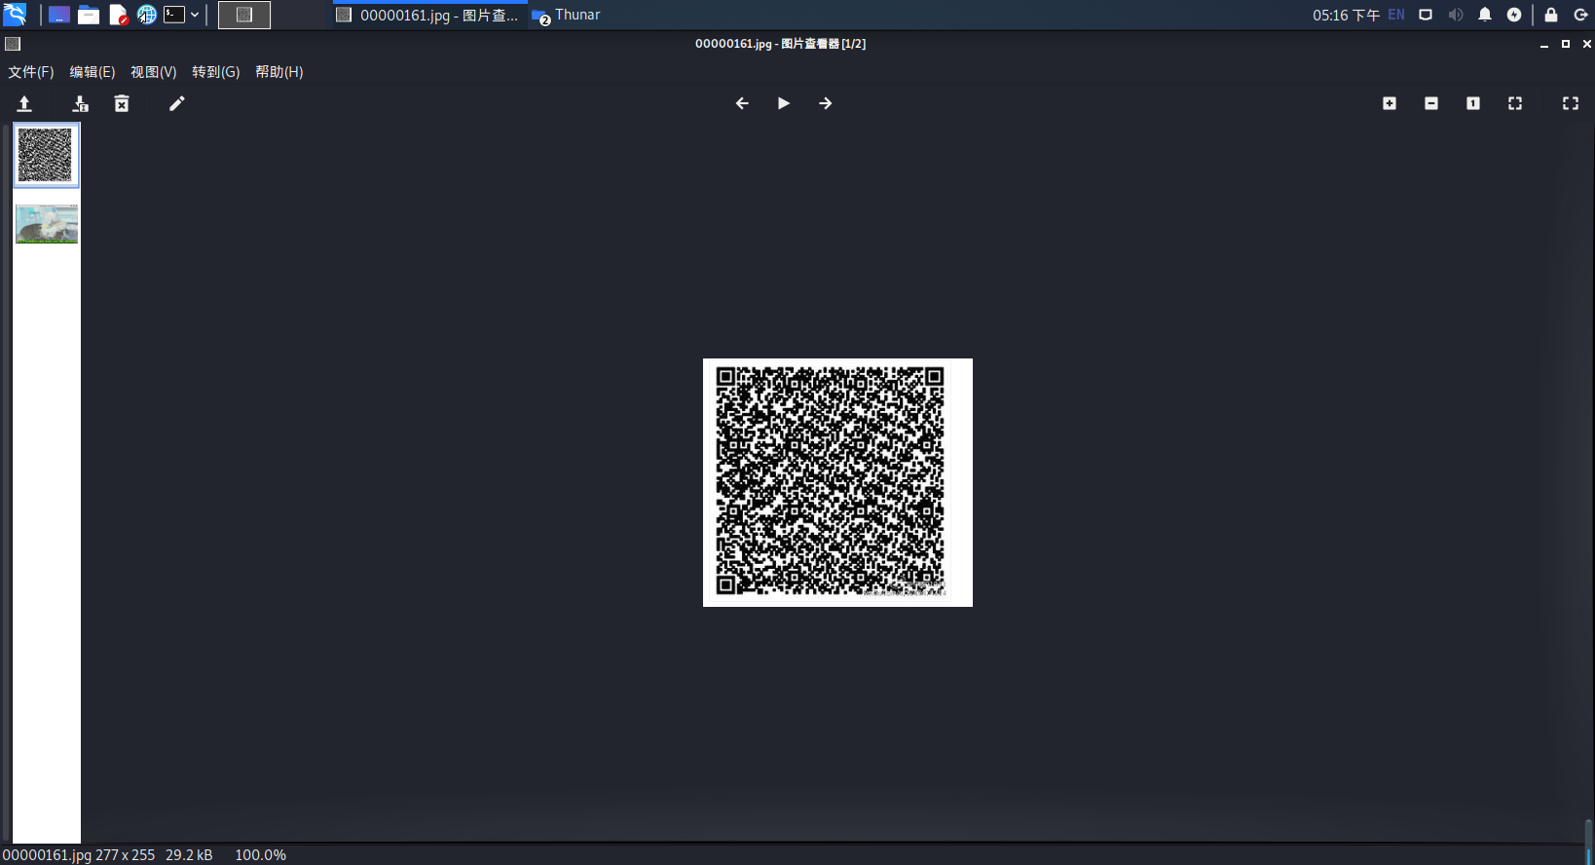Open the Kali applications menu logo
This screenshot has height=865, width=1595.
[x=15, y=15]
